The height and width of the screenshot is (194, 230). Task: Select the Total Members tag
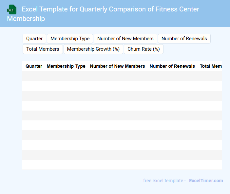click(43, 49)
